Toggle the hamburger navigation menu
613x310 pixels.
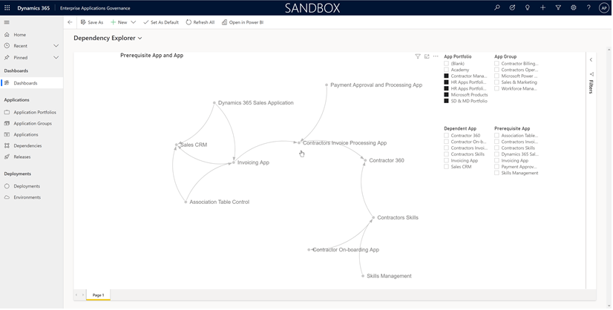tap(7, 22)
